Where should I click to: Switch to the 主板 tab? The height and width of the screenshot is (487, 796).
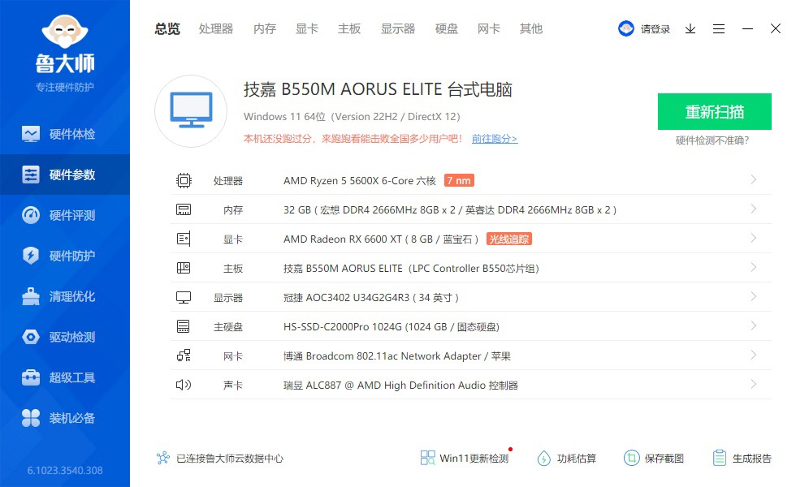coord(349,29)
